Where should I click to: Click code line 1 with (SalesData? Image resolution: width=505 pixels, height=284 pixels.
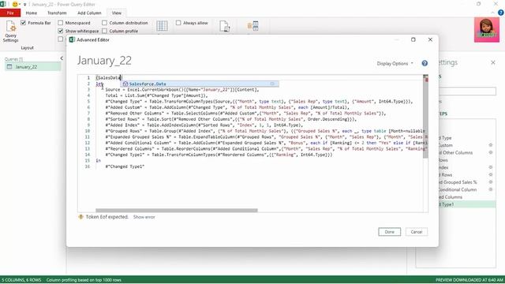pos(109,78)
